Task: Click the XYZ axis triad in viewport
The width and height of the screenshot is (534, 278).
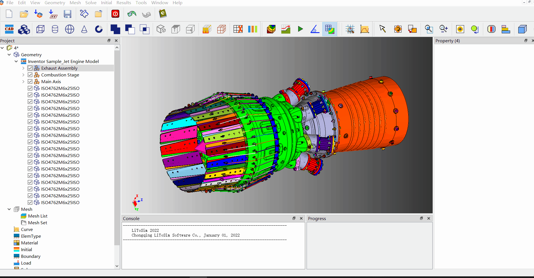Action: 137,203
